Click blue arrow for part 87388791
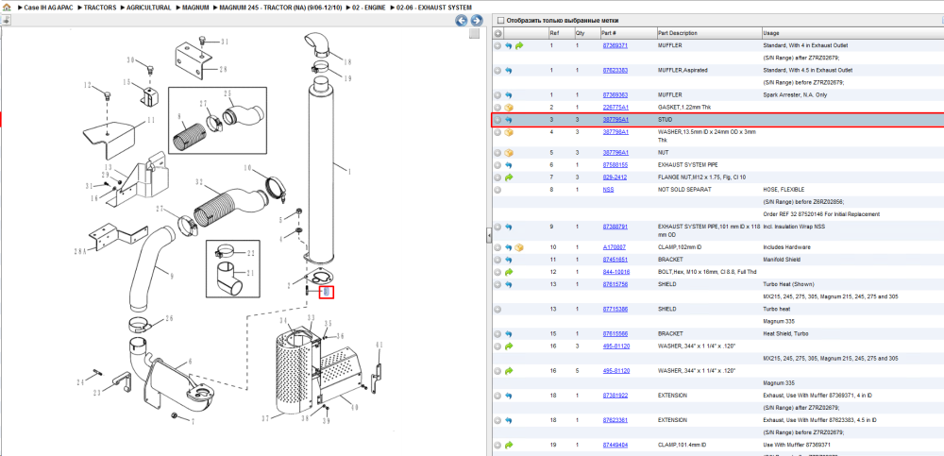Viewport: 944px width, 456px height. 509,228
